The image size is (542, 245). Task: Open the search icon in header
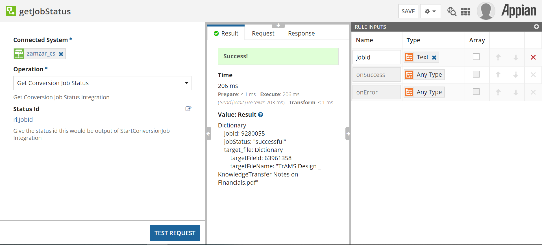click(x=452, y=12)
